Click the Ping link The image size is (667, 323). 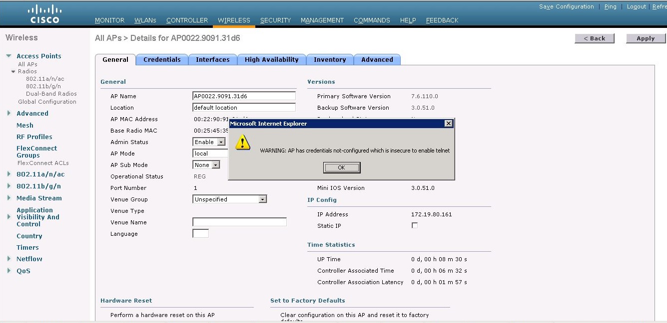tap(611, 6)
